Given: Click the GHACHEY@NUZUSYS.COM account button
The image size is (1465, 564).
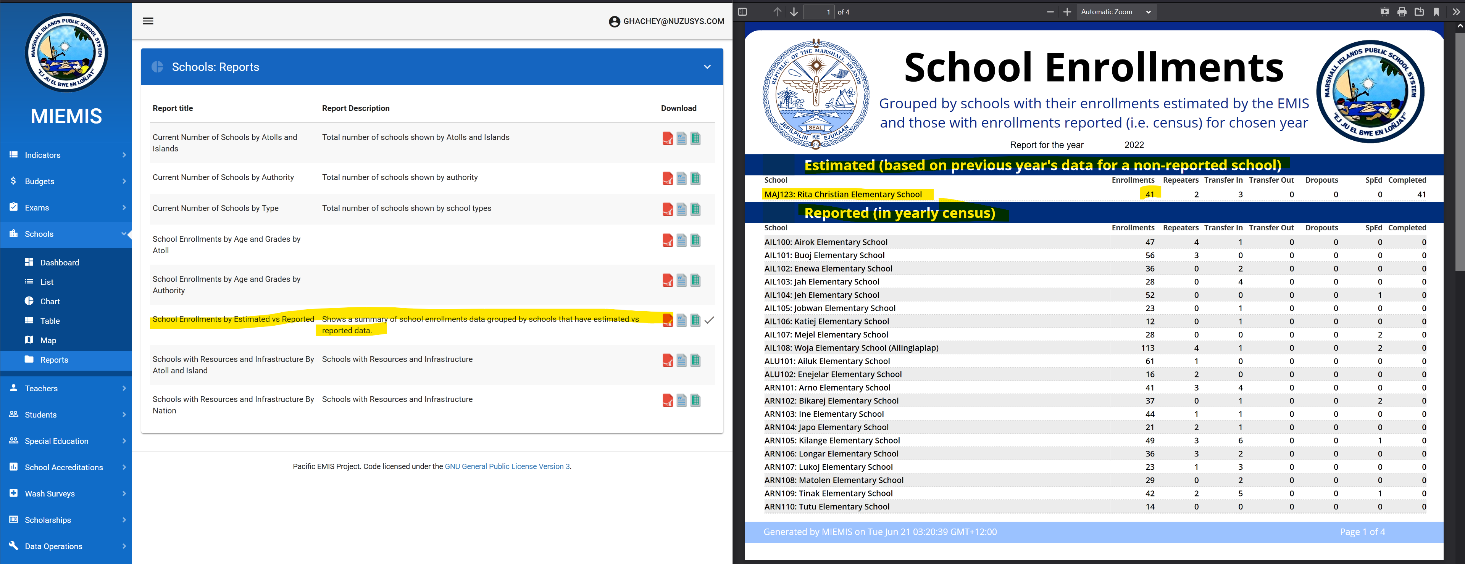Looking at the screenshot, I should tap(666, 21).
